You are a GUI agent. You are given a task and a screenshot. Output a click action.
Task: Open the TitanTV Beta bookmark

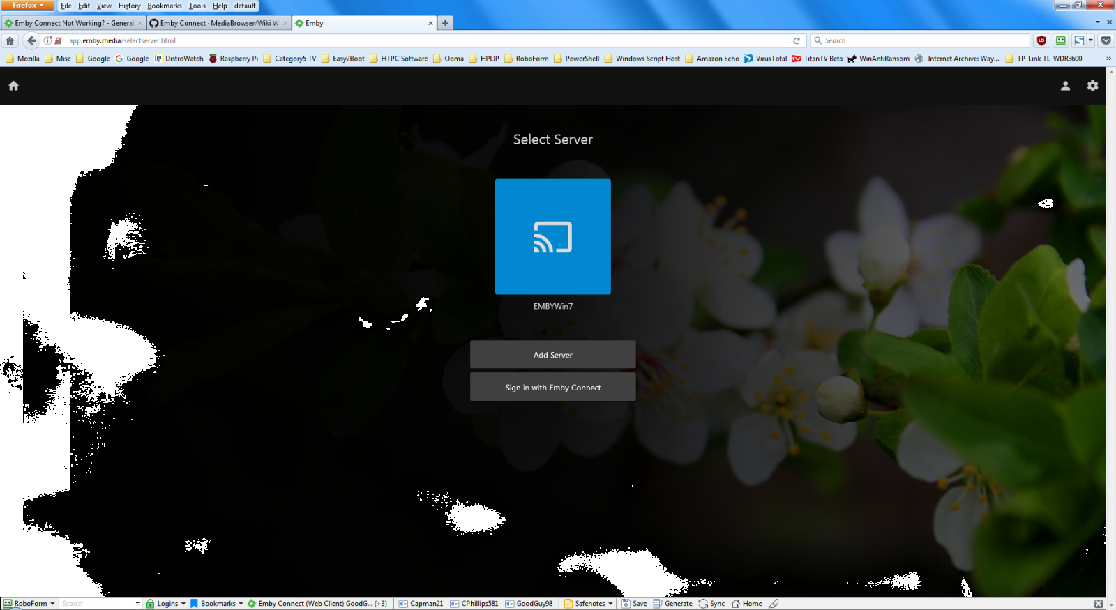tap(817, 59)
